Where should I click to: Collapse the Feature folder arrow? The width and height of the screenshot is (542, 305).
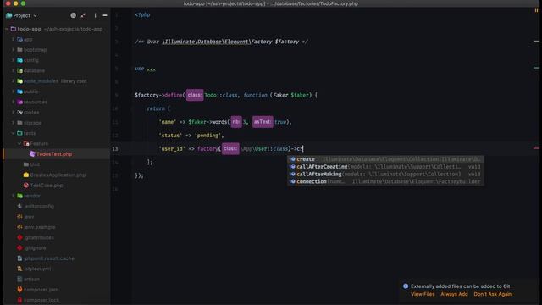pyautogui.click(x=19, y=143)
